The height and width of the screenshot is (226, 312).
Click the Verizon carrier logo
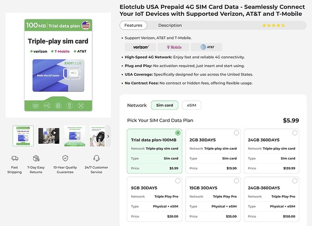tap(141, 47)
